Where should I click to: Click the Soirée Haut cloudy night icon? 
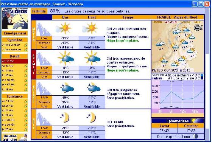click(x=94, y=88)
